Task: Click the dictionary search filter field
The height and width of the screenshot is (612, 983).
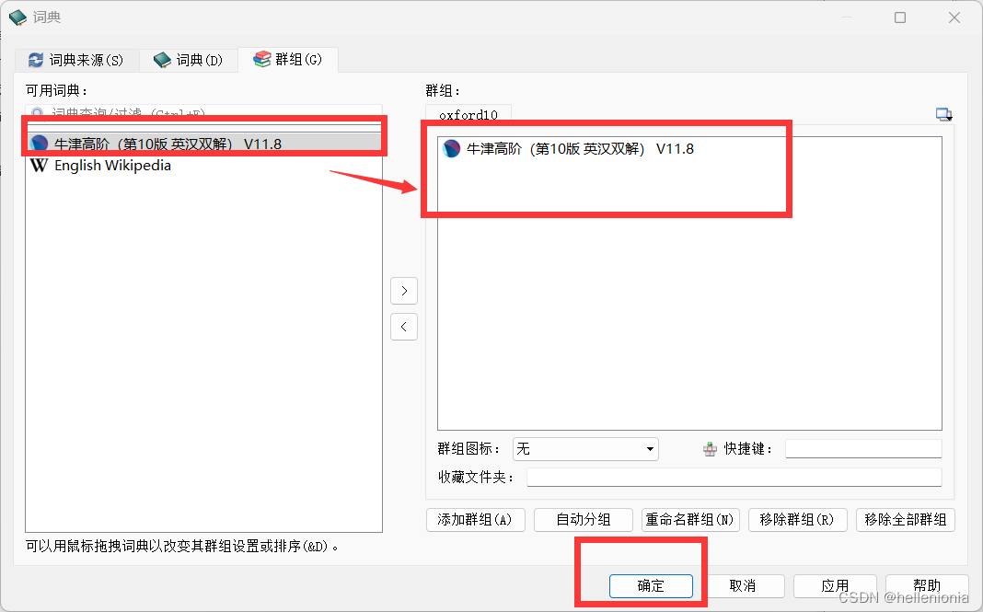Action: 203,113
